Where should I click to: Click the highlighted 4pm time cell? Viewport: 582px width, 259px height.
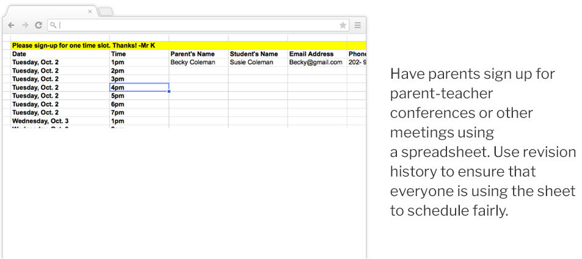[139, 87]
